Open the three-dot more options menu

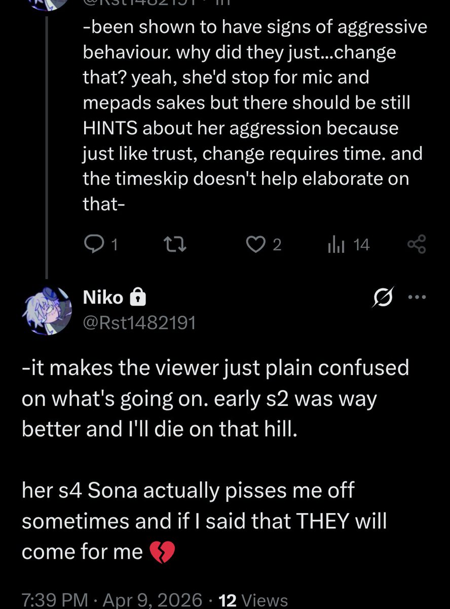coord(417,297)
